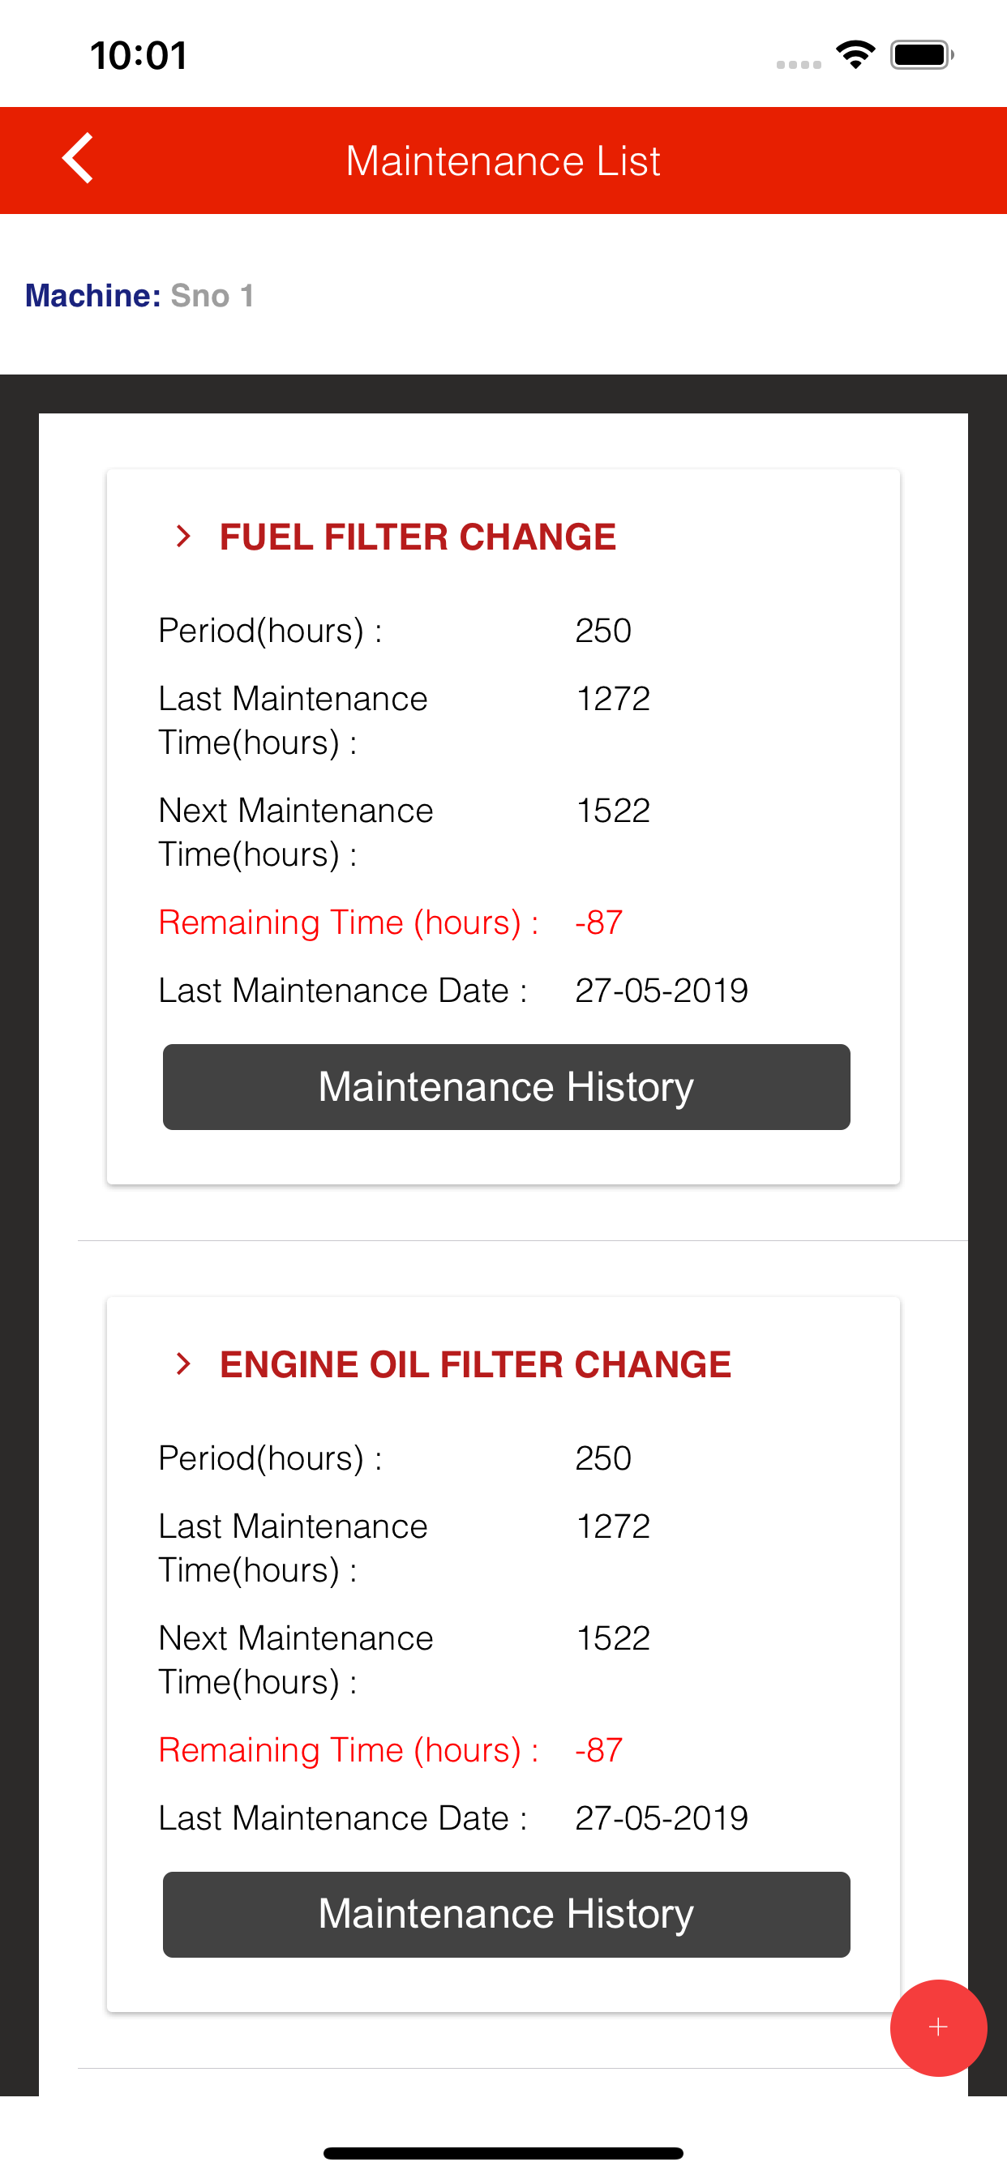Tap the cellular signal dots indicator
This screenshot has height=2179, width=1007.
point(799,64)
